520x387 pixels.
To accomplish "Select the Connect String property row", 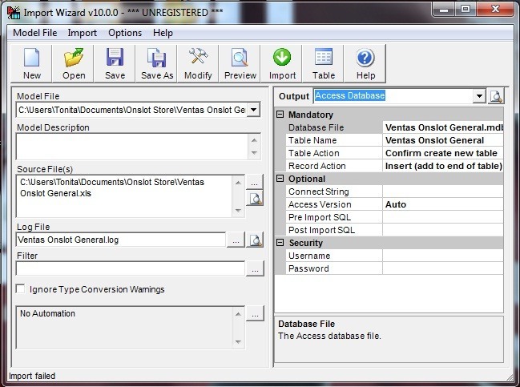I will (x=395, y=191).
